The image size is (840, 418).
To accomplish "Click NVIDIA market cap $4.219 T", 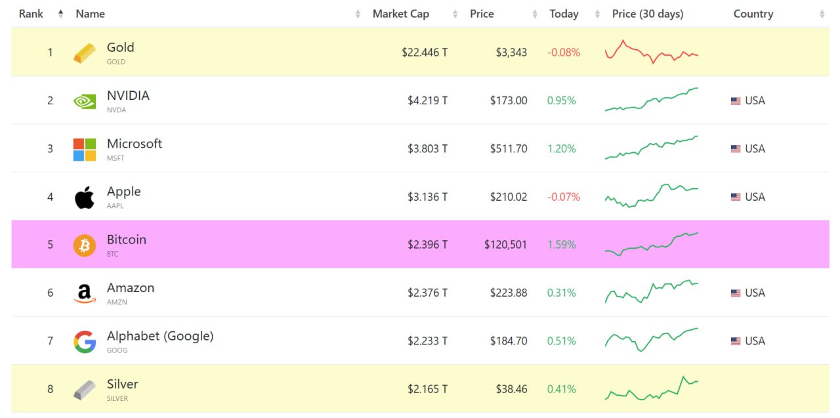I will (x=427, y=101).
